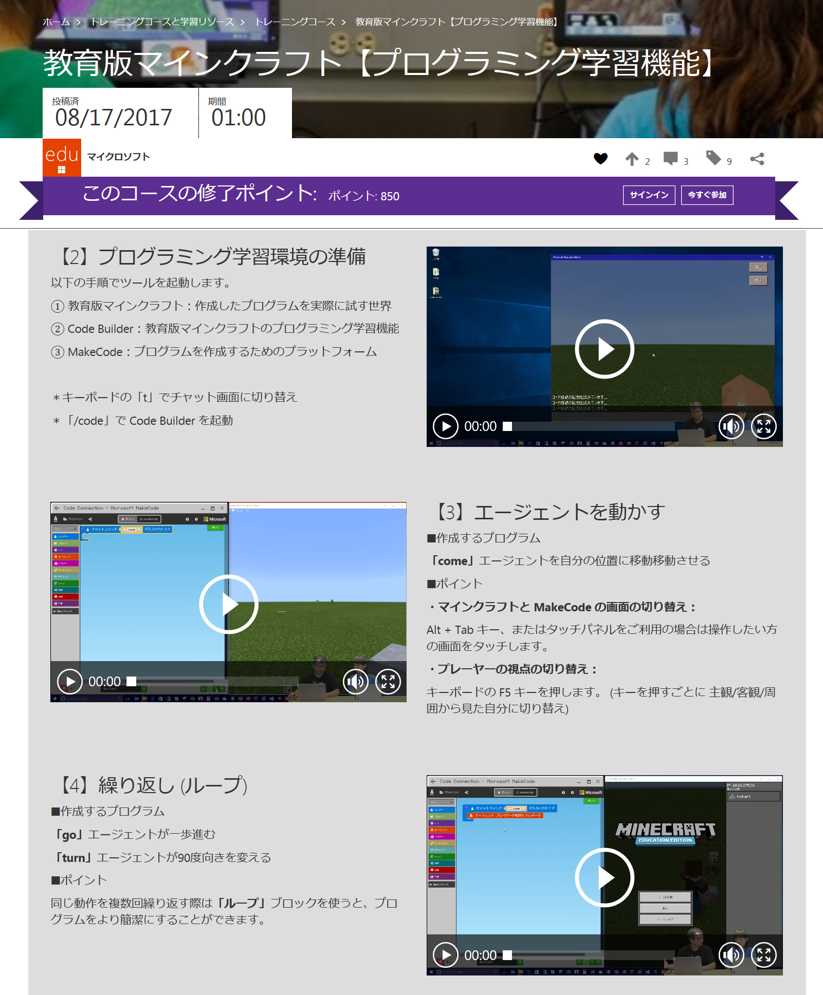Click the 「/code」 Code Builder launch line
This screenshot has height=995, width=823.
(143, 421)
